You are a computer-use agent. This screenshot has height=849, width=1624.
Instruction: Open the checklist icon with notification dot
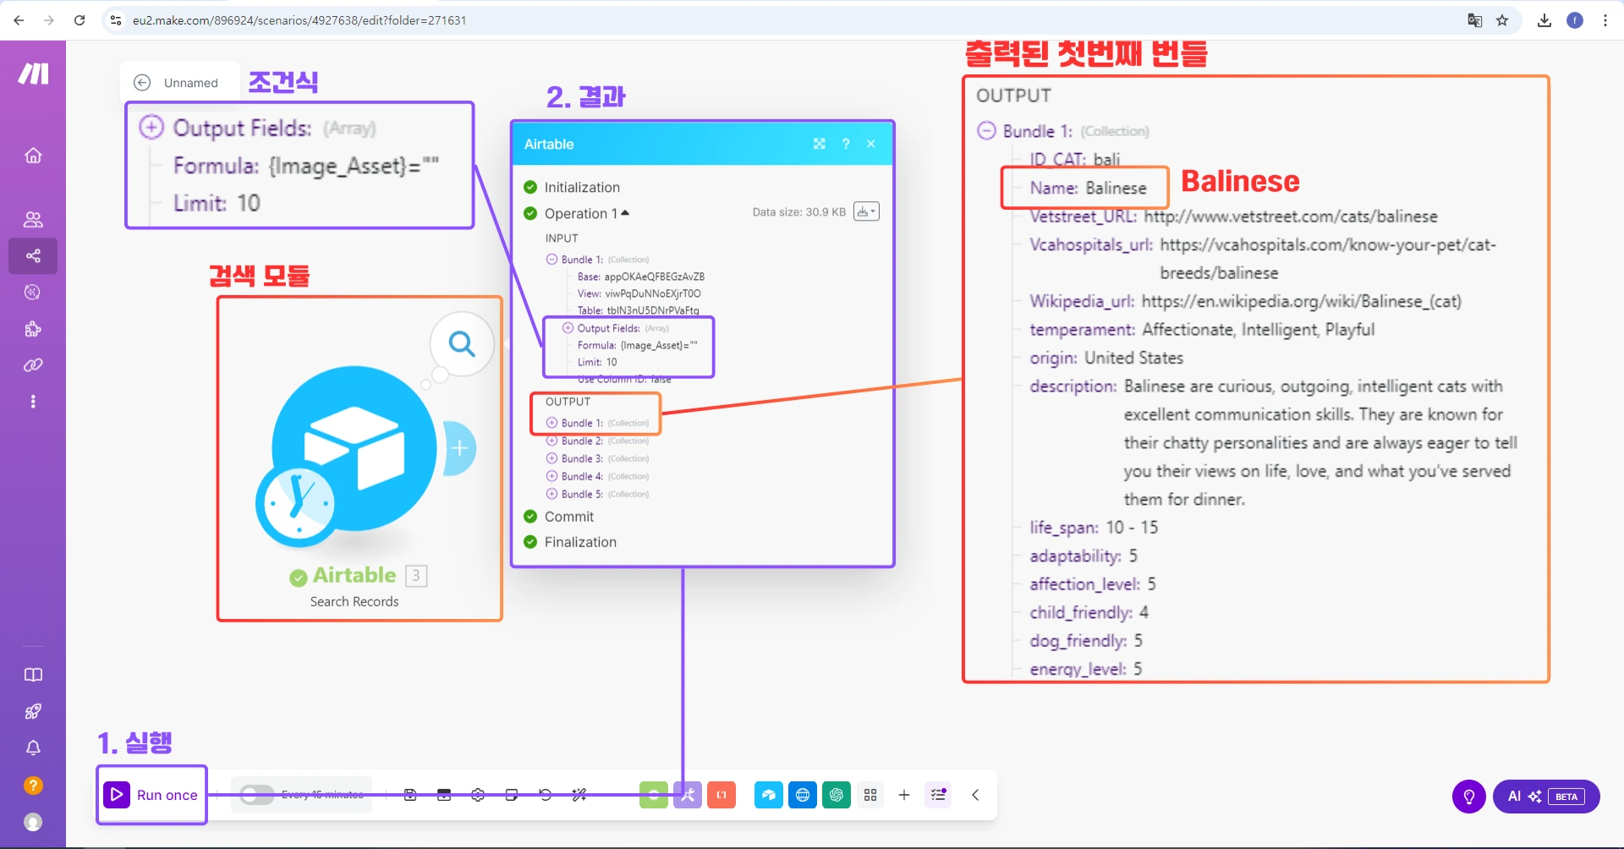click(938, 795)
